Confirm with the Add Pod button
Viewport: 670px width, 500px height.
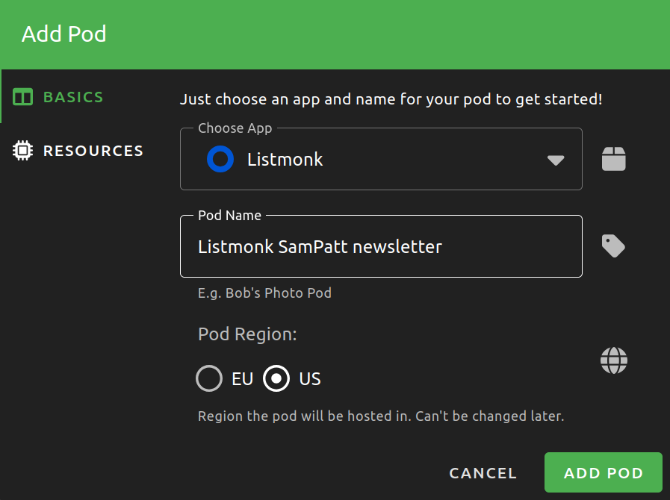pyautogui.click(x=604, y=472)
